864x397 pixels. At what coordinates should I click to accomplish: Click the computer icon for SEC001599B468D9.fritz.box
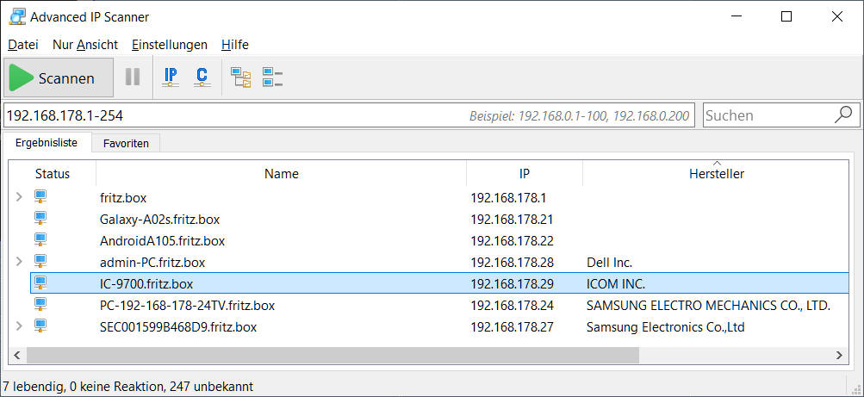(40, 326)
